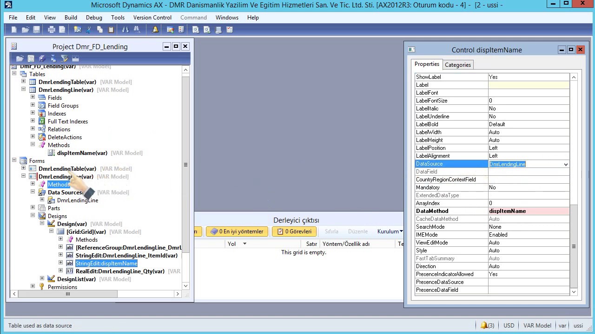Select the dispItemName(var) method node
Viewport: 595px width, 334px height.
[82, 153]
